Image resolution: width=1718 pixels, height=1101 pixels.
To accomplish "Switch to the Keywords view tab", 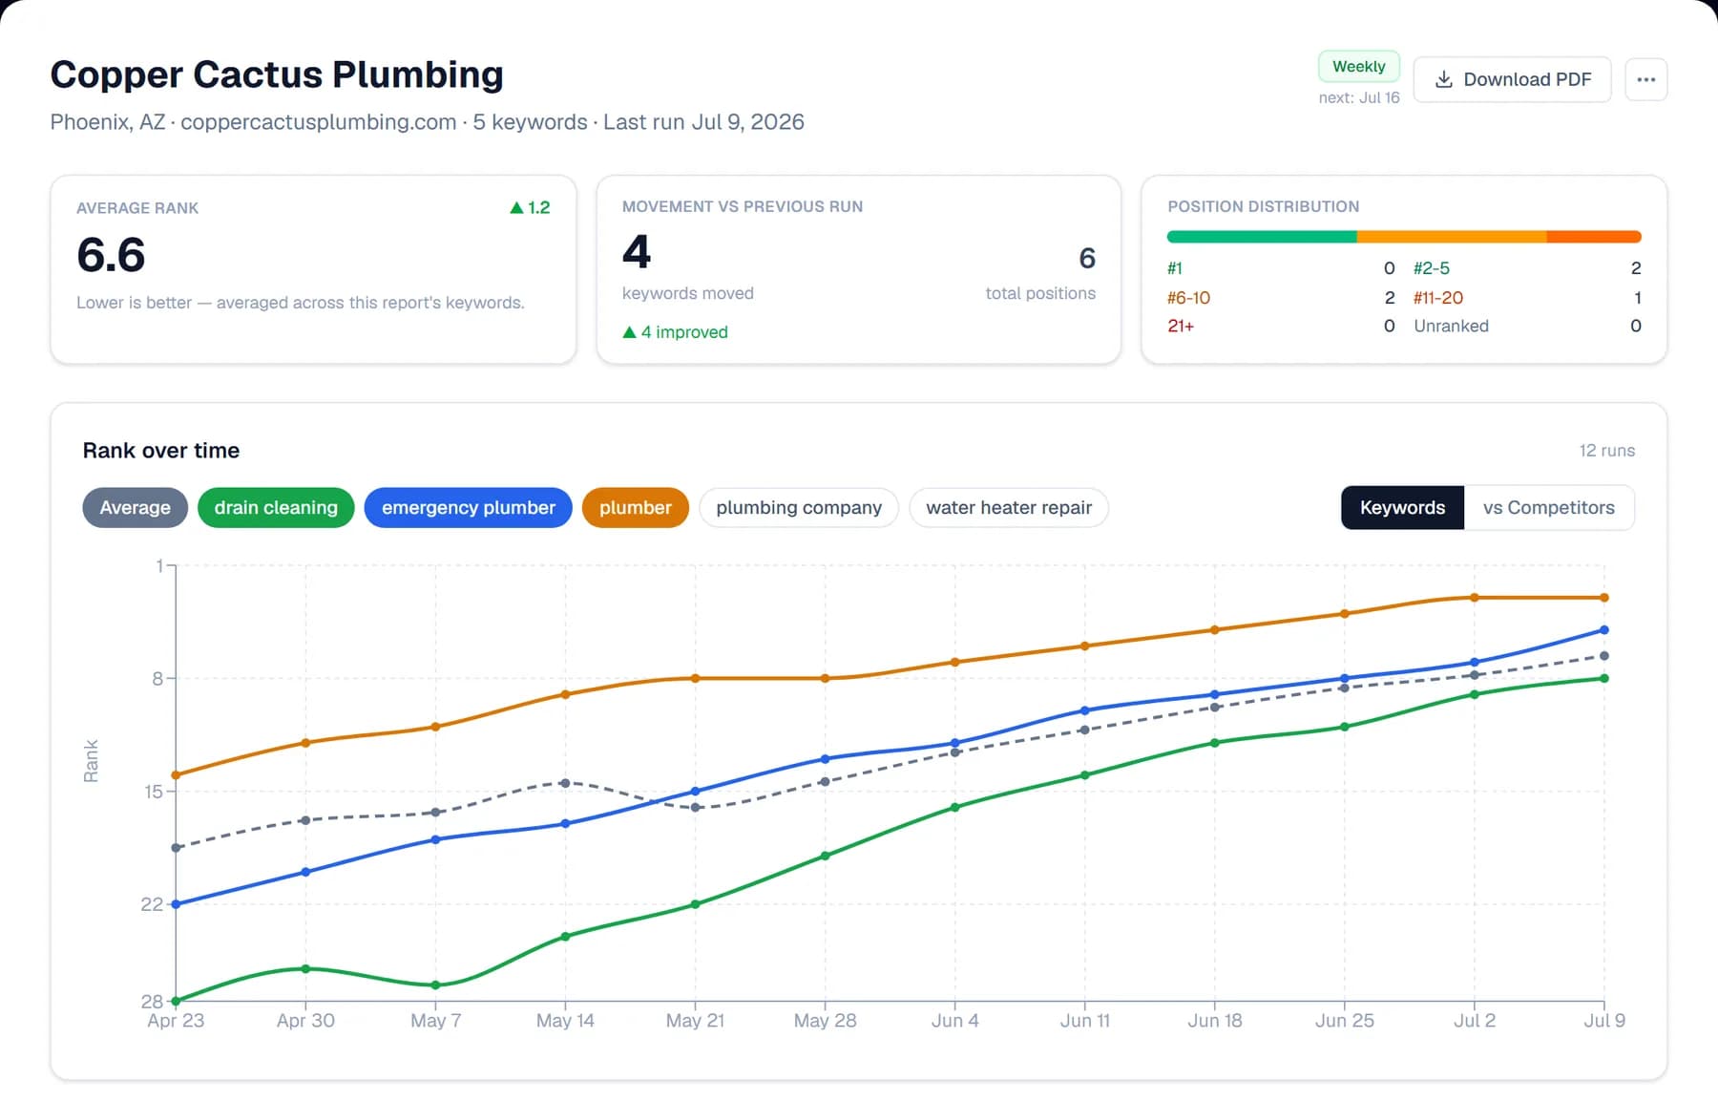I will tap(1402, 508).
